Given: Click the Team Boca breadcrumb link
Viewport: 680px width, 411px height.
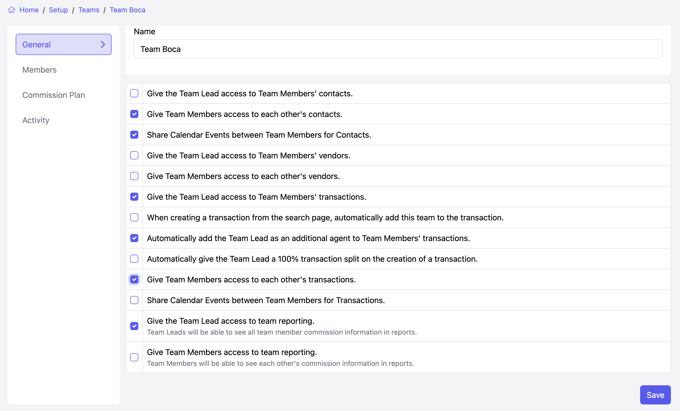Looking at the screenshot, I should (x=127, y=10).
